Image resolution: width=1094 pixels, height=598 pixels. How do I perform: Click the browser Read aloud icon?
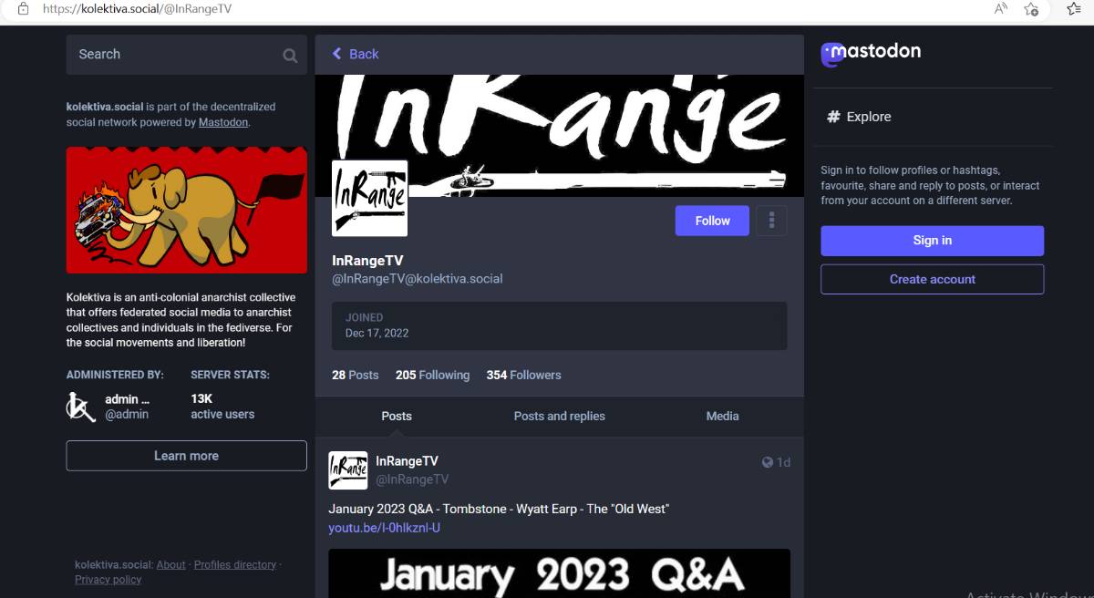click(1001, 9)
